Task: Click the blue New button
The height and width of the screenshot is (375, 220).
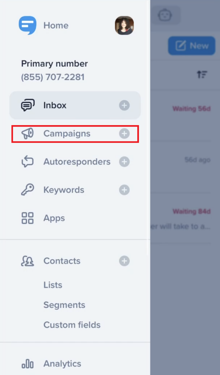Action: pyautogui.click(x=191, y=46)
